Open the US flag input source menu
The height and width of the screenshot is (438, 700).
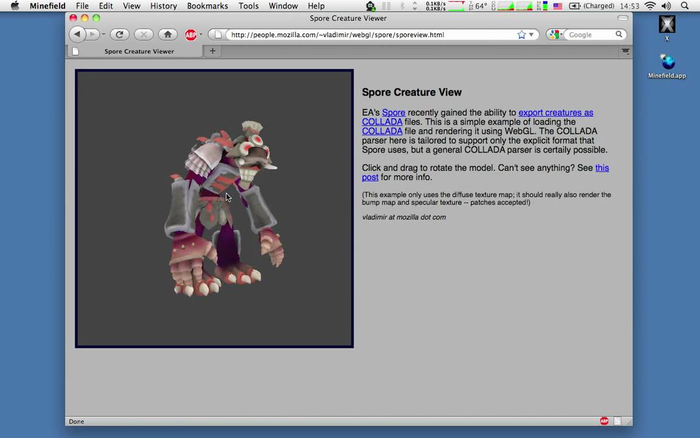coord(558,6)
